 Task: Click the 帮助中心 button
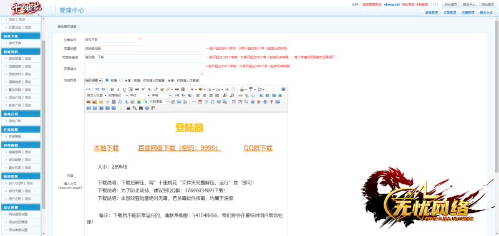(x=469, y=5)
